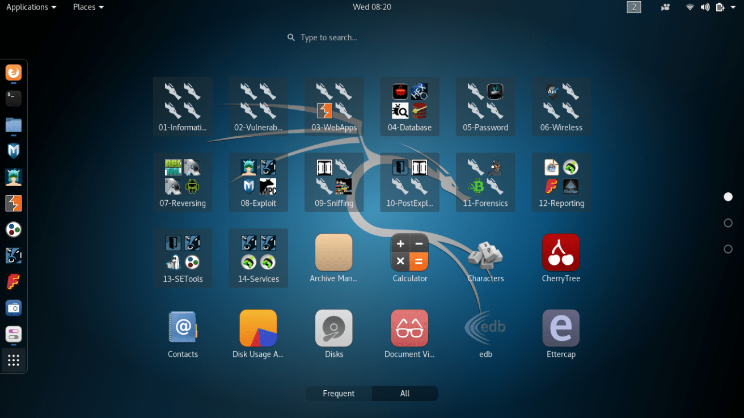Click the Show Applications grid button
744x418 pixels.
point(13,360)
